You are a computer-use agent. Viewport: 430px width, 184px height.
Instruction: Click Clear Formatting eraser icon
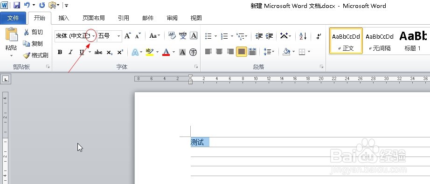click(x=172, y=35)
